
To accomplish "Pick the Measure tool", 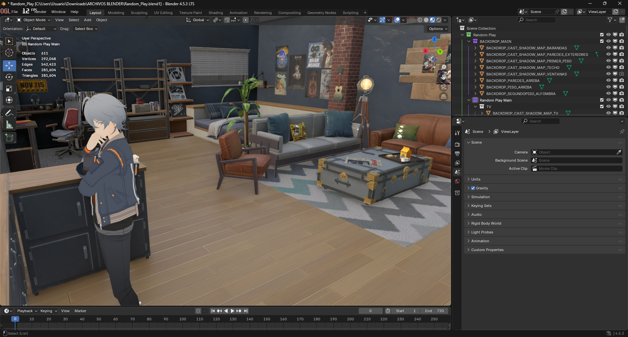I will coord(9,125).
